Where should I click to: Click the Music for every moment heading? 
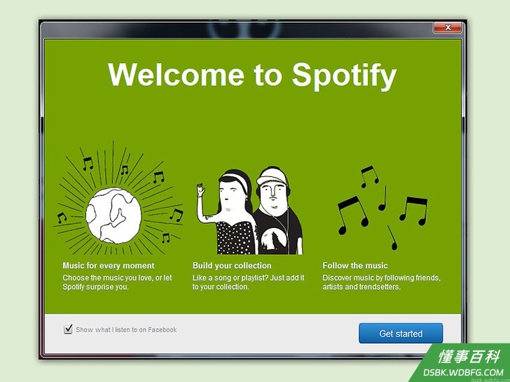coord(109,266)
